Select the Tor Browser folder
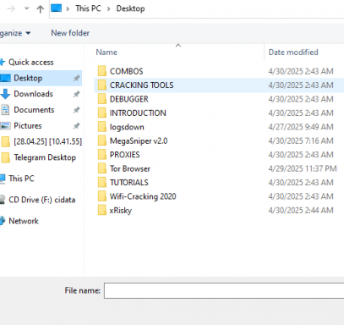344x325 pixels. 130,168
